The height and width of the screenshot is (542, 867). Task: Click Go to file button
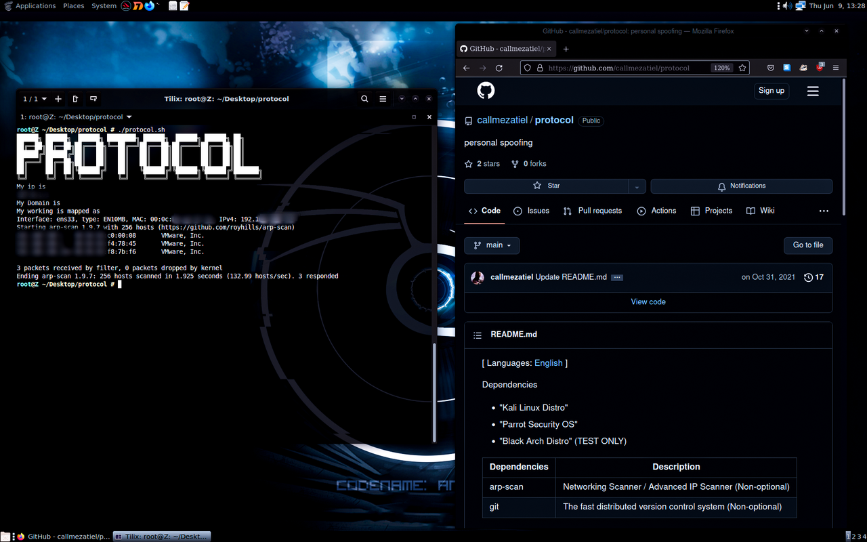(808, 245)
